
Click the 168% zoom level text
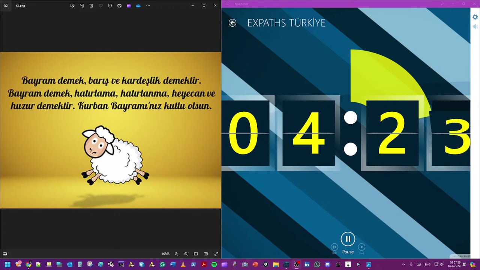[165, 254]
